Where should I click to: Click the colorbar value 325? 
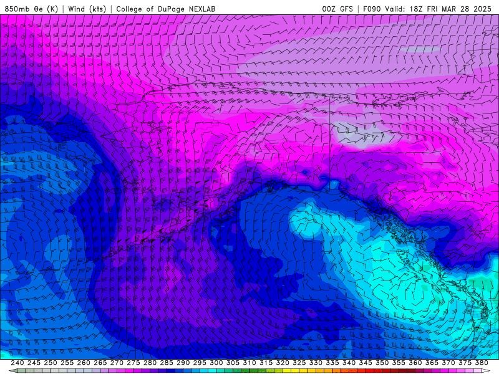(x=299, y=363)
